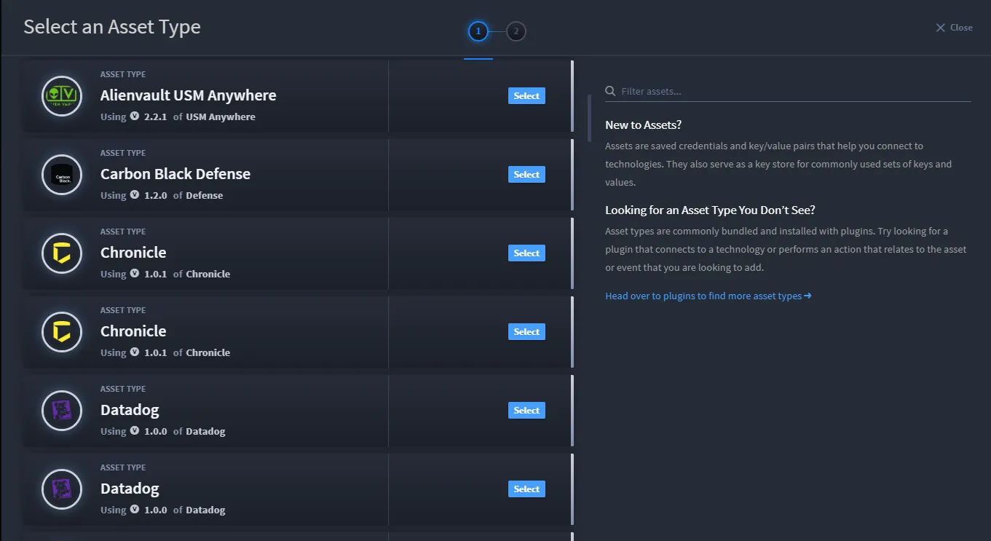Click the 2.2.1 version number
The height and width of the screenshot is (541, 991).
[x=156, y=117]
